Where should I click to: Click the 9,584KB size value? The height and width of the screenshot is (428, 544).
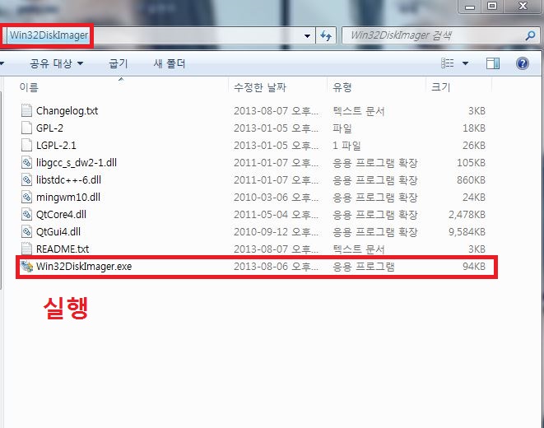click(467, 231)
